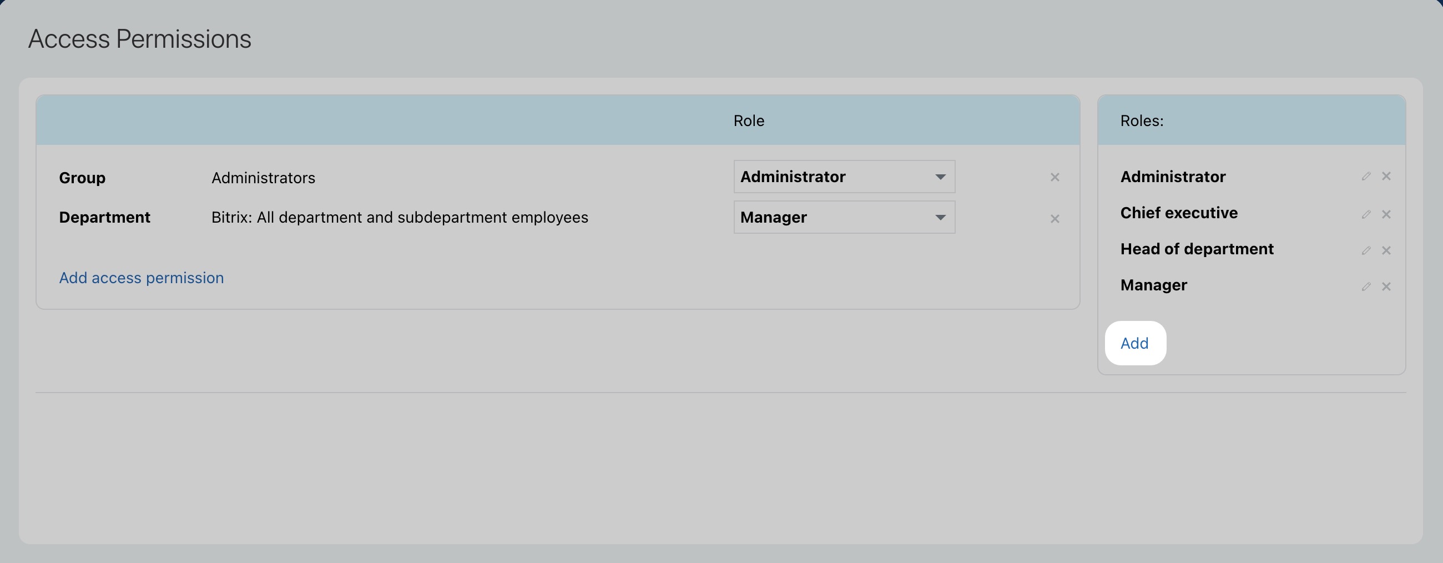Click the Administrators group name text
This screenshot has height=563, width=1443.
click(x=263, y=178)
